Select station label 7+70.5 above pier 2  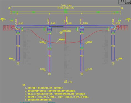pos(81,21)
